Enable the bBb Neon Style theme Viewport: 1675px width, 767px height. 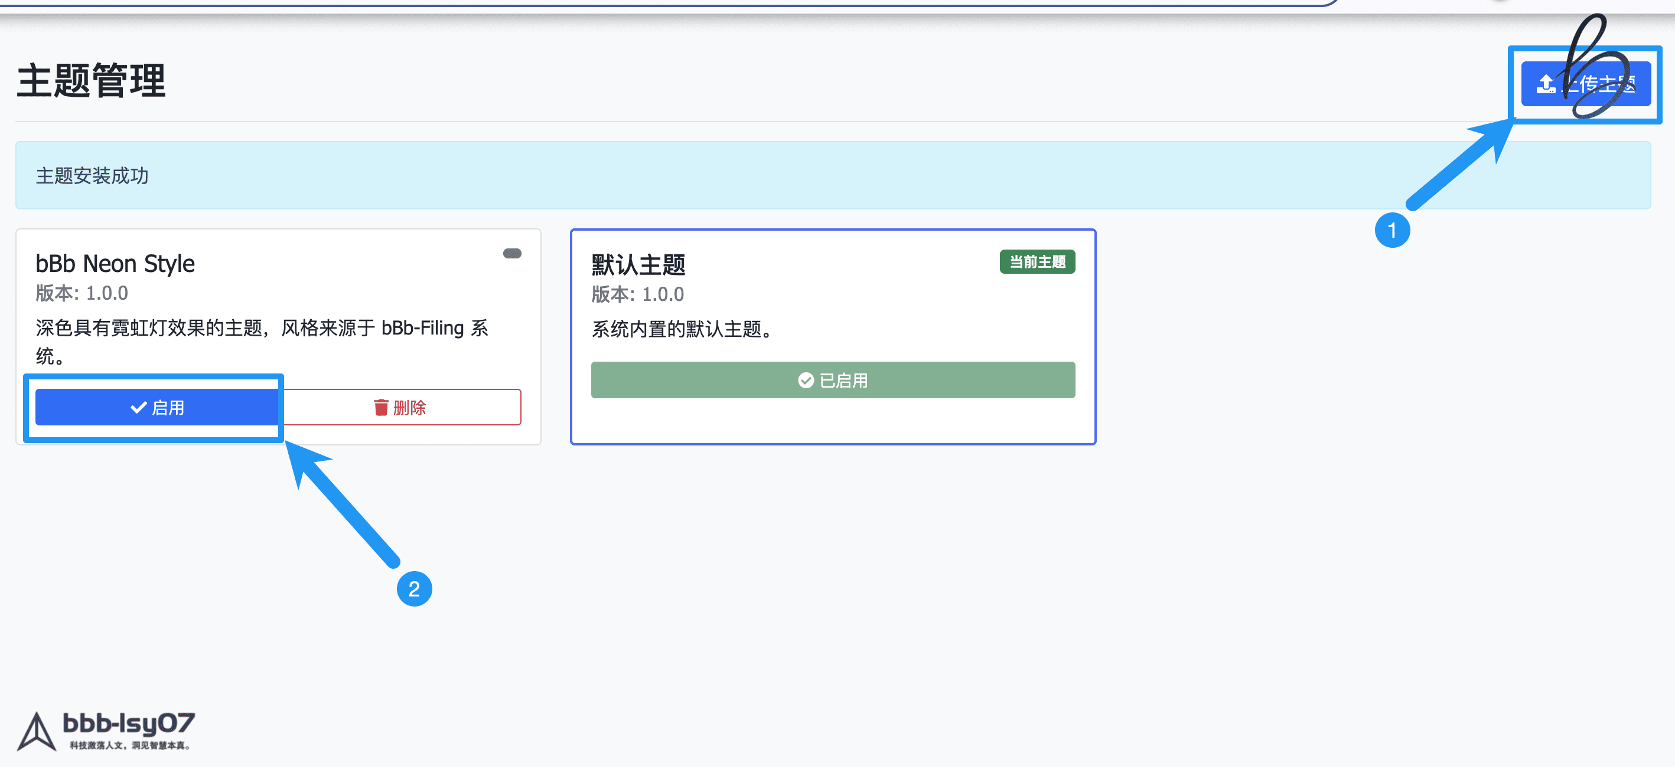(x=157, y=407)
